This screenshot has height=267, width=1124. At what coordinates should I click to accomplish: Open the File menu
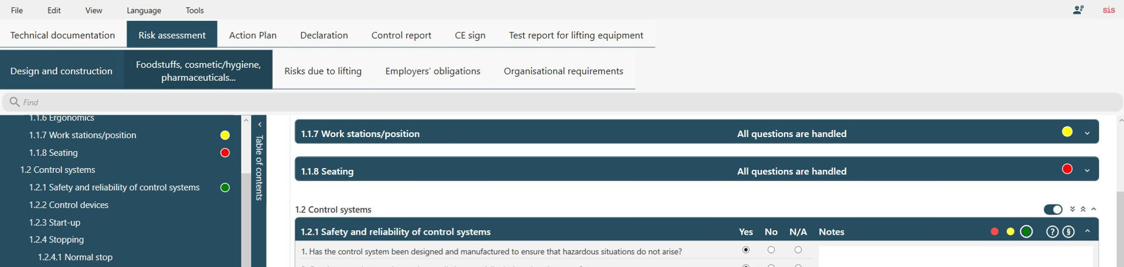(x=17, y=10)
